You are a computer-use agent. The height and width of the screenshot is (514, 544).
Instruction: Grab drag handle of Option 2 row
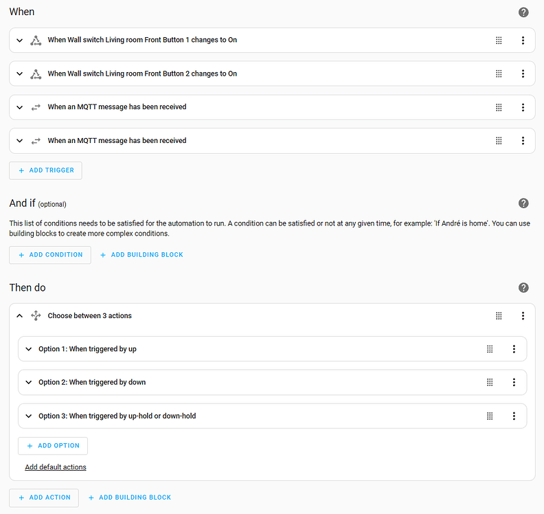pyautogui.click(x=490, y=383)
